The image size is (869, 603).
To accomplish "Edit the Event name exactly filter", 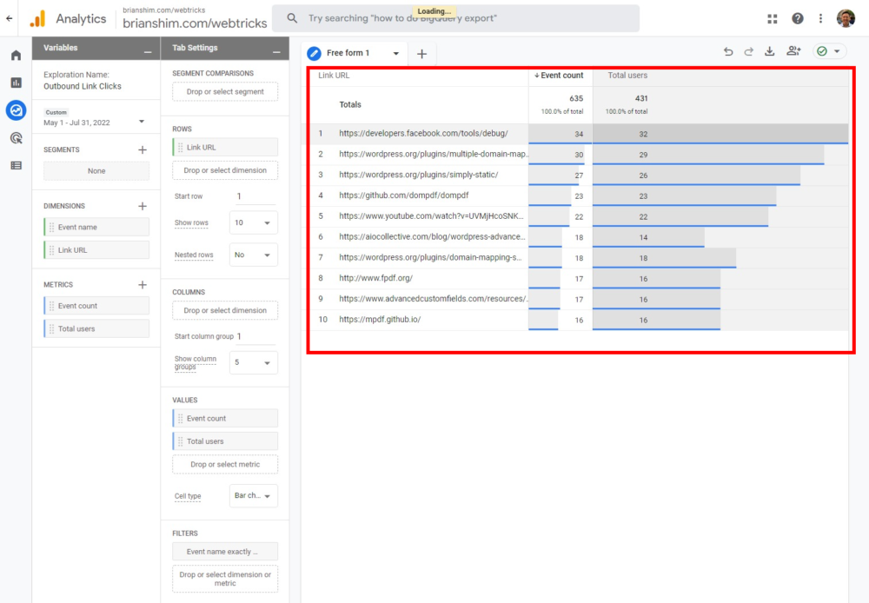I will [x=224, y=551].
